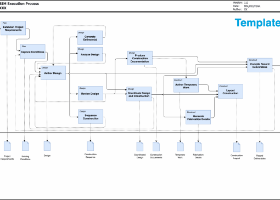
Task: Click the Layout Construction process box
Action: [231, 92]
